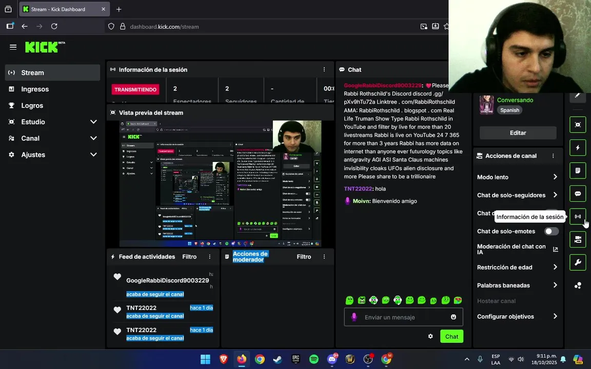591x369 pixels.
Task: Open the moderator actions note icon
Action: [x=578, y=171]
